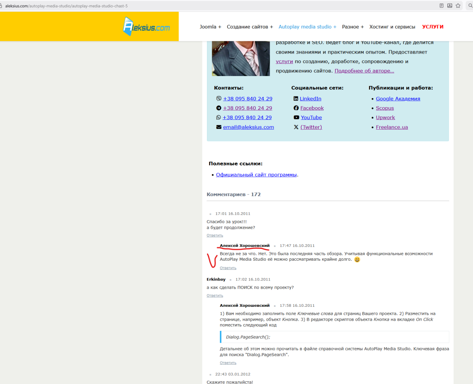Click the WhatsApp icon in contacts

pyautogui.click(x=219, y=118)
